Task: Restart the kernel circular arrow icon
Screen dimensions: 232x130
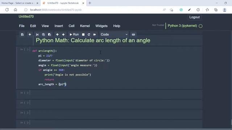Action: (89, 35)
